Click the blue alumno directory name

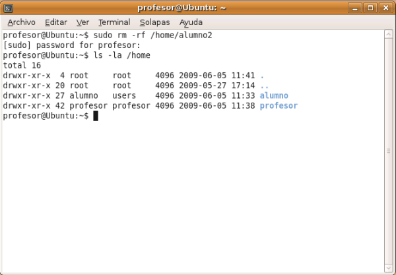click(x=274, y=95)
